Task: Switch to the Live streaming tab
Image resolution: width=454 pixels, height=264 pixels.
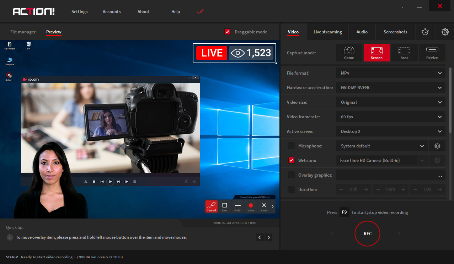Action: coord(327,32)
